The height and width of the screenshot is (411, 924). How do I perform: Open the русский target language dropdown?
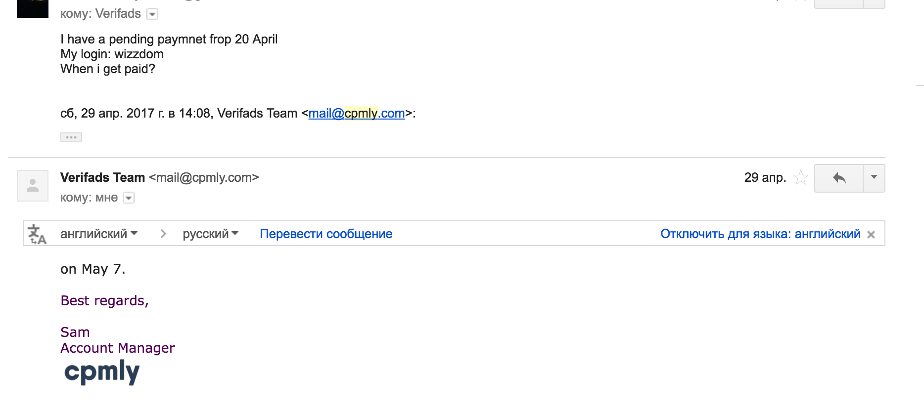click(210, 234)
